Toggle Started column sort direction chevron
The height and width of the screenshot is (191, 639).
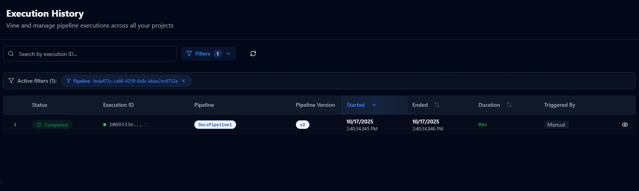(x=374, y=105)
